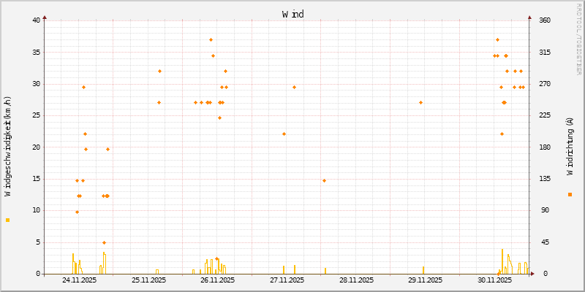This screenshot has width=585, height=292.
Task: Click the single orange point between 27.11 and 28.11 at 15
Action: point(324,180)
